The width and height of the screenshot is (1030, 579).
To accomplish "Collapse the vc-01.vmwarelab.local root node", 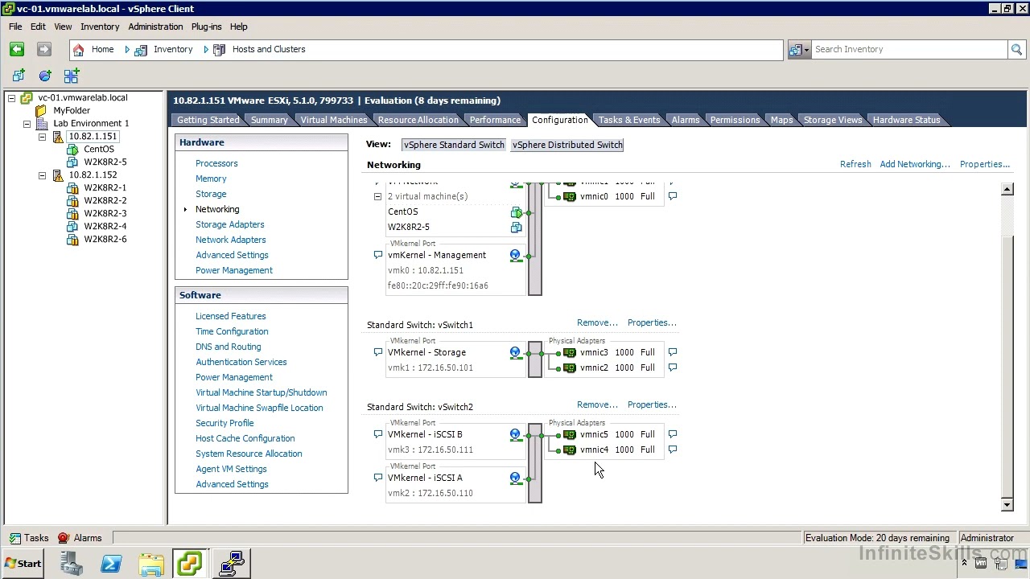I will 12,98.
